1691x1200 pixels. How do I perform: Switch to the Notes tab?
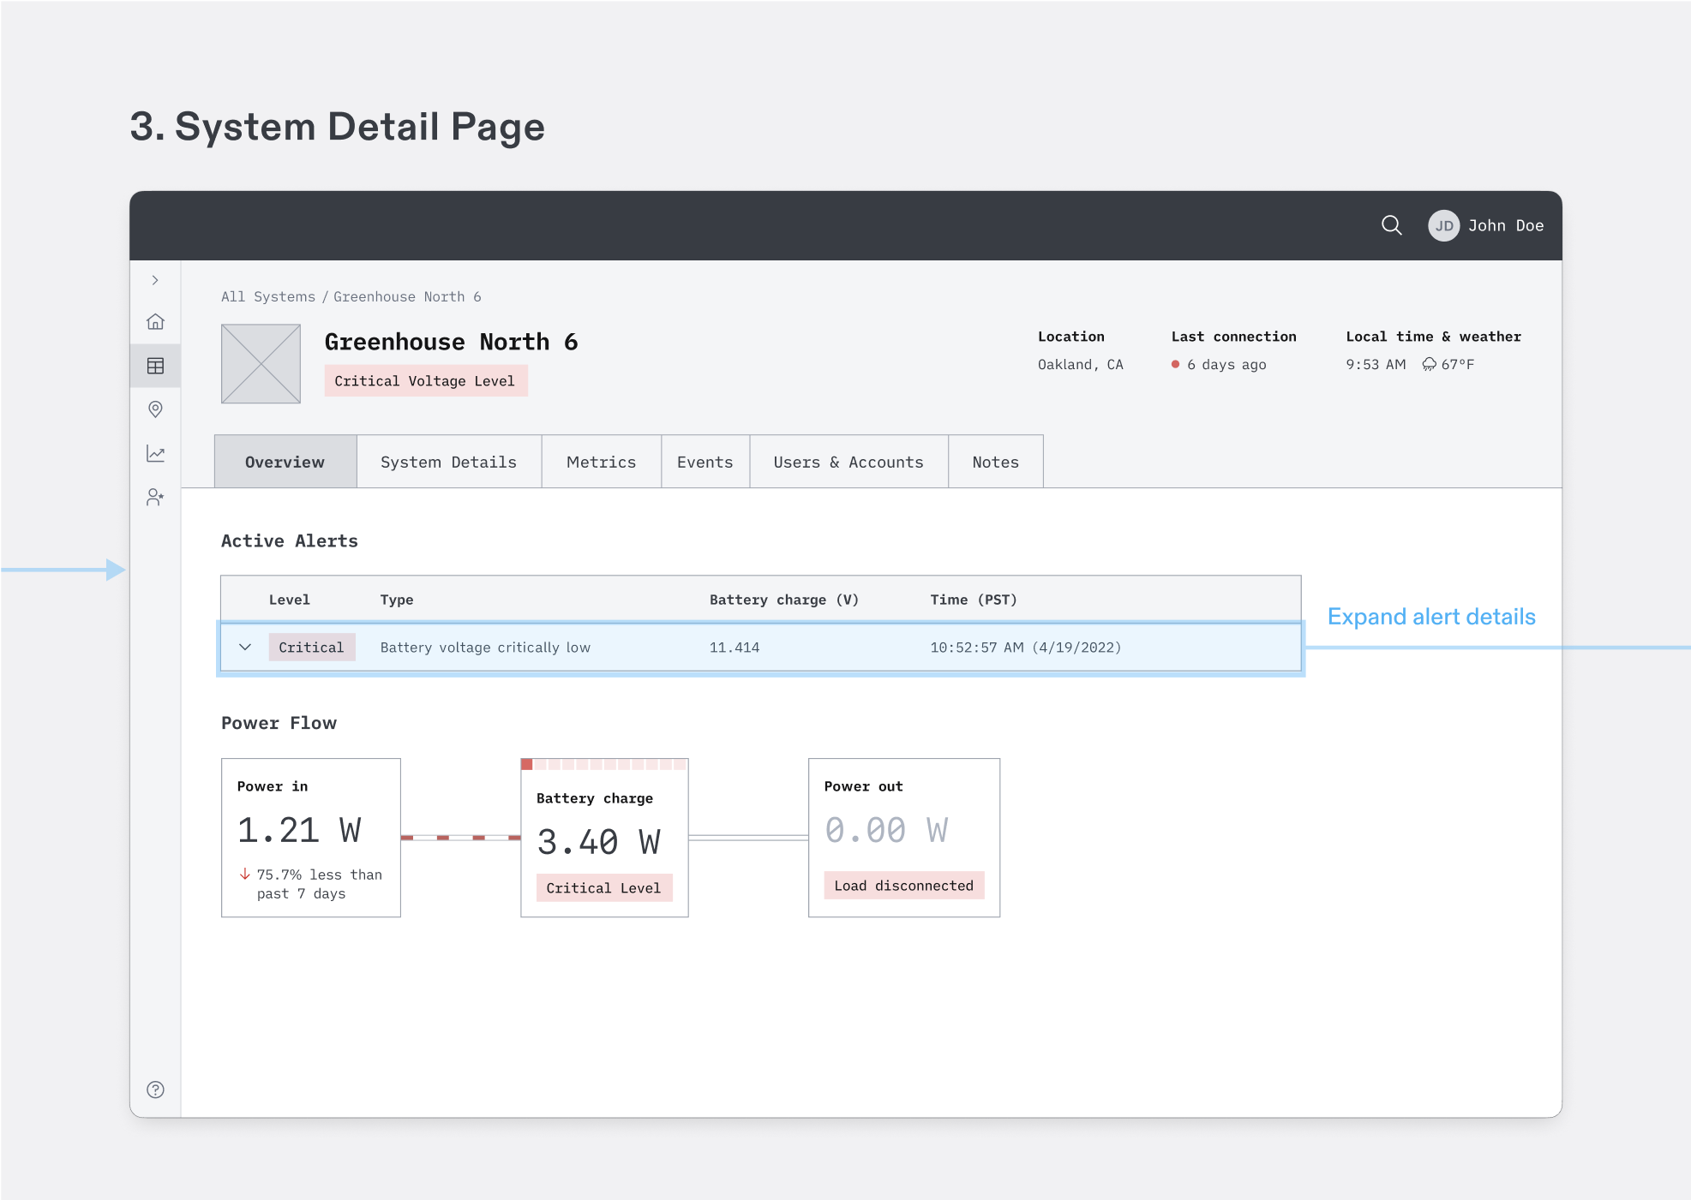pyautogui.click(x=995, y=463)
